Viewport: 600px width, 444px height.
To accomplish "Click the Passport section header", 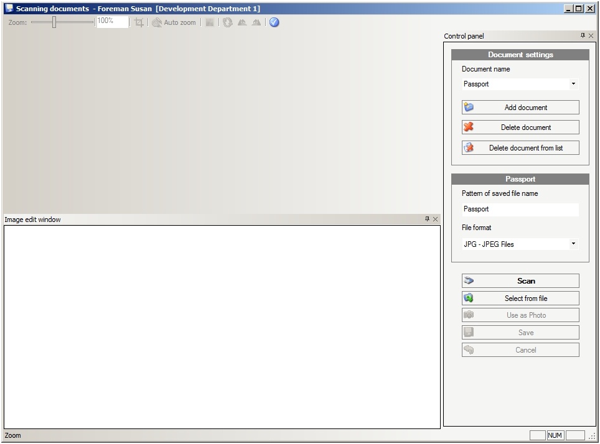I will 520,179.
